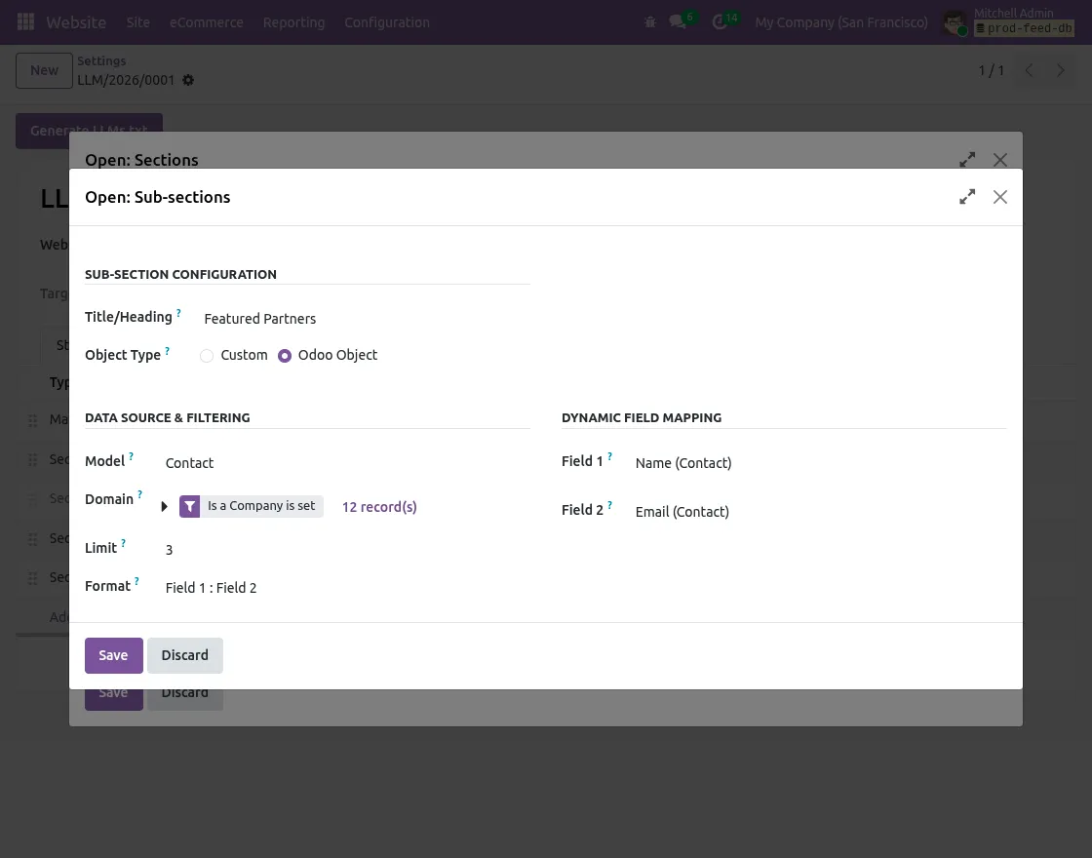Open the conversations messages icon
This screenshot has width=1092, height=858.
click(677, 22)
